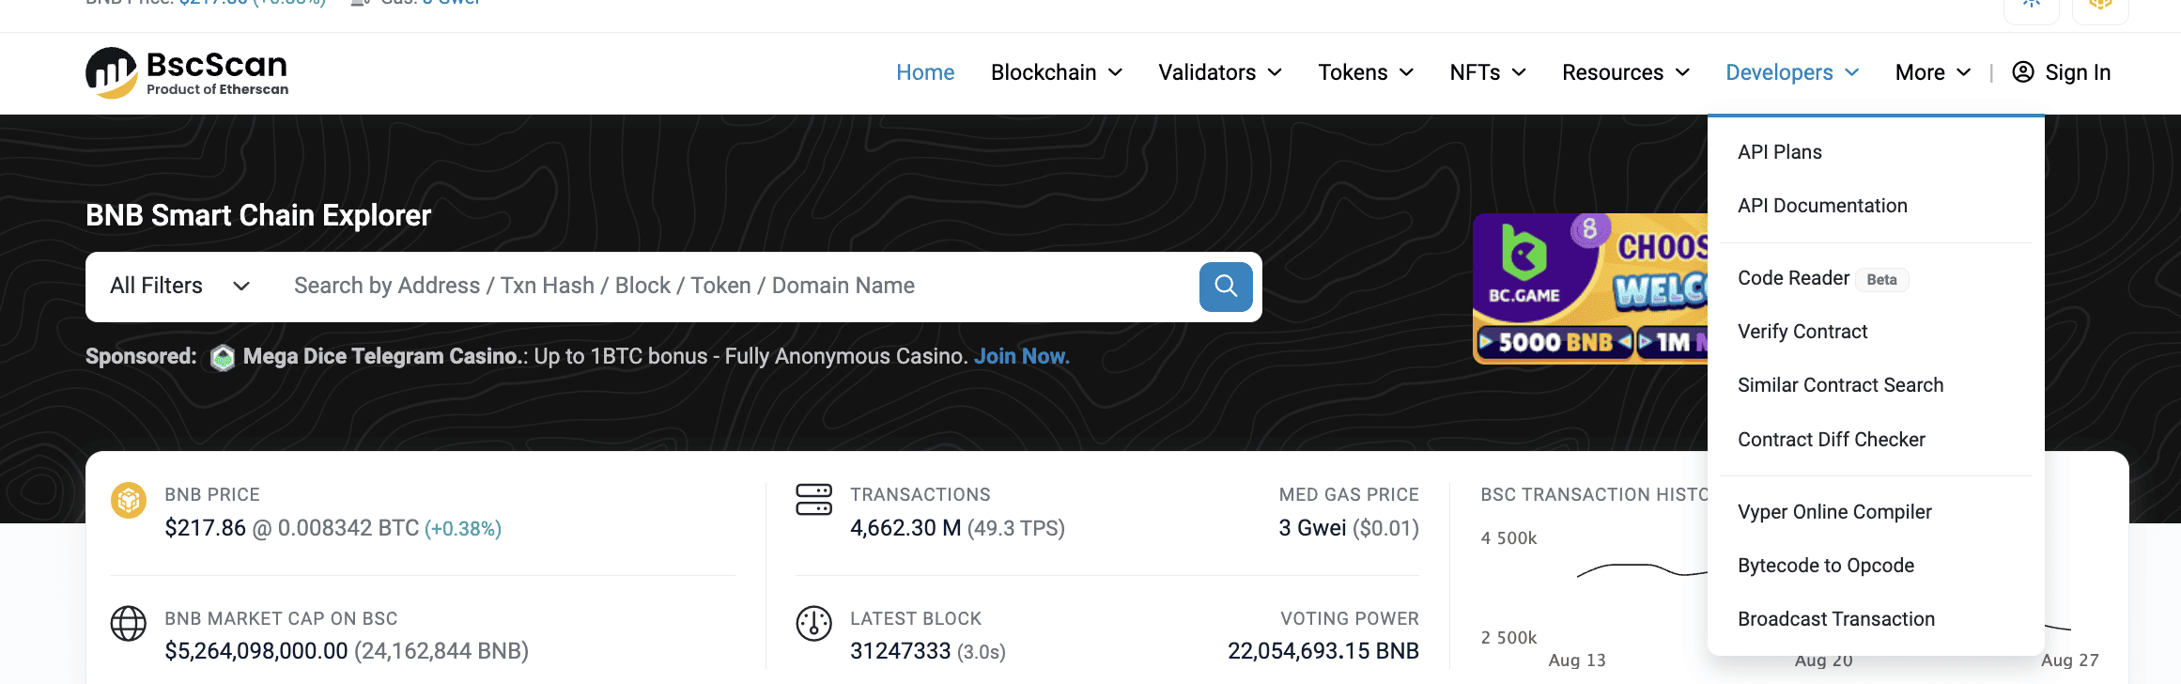Click the Sign In user icon
Screen dimensions: 2181x684
2023,72
